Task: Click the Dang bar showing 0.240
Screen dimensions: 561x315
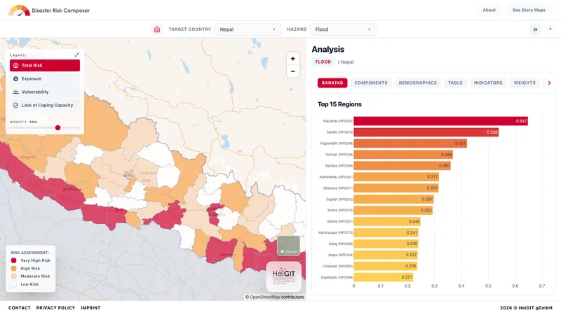Action: click(x=386, y=244)
